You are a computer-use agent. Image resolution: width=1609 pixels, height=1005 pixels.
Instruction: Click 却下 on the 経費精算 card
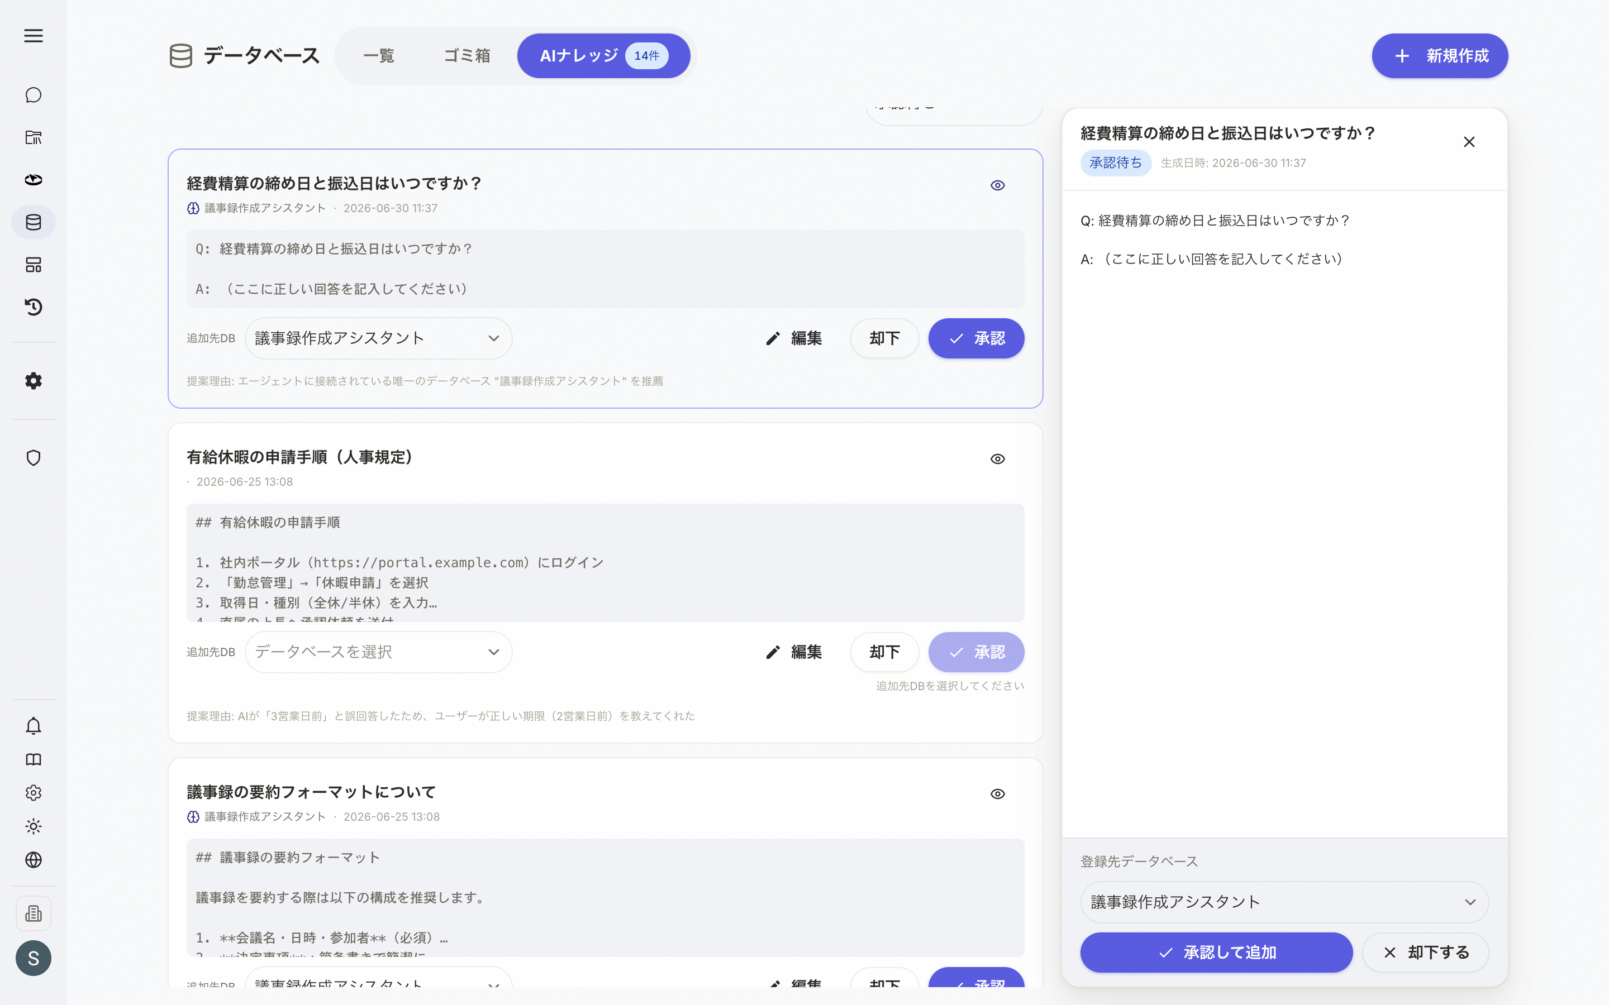coord(884,338)
